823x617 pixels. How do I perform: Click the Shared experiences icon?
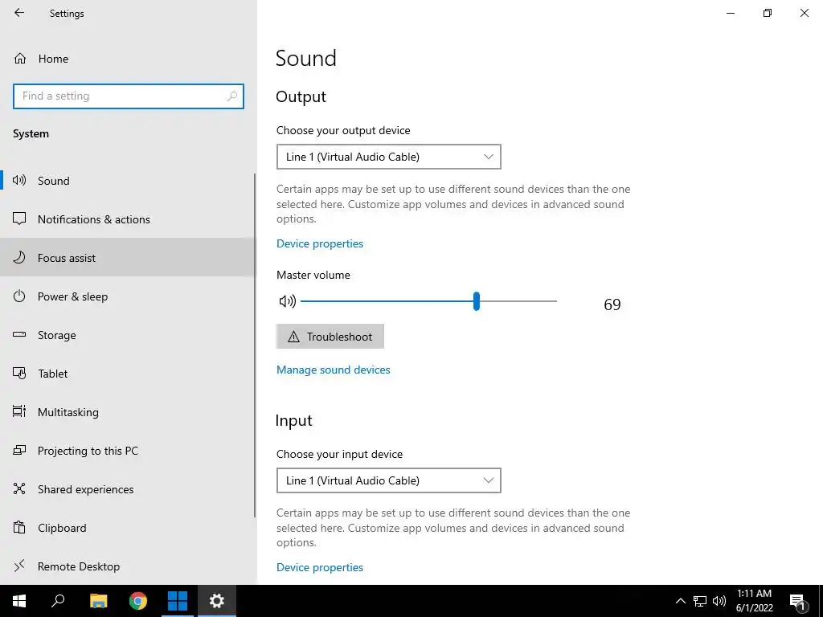click(x=19, y=488)
